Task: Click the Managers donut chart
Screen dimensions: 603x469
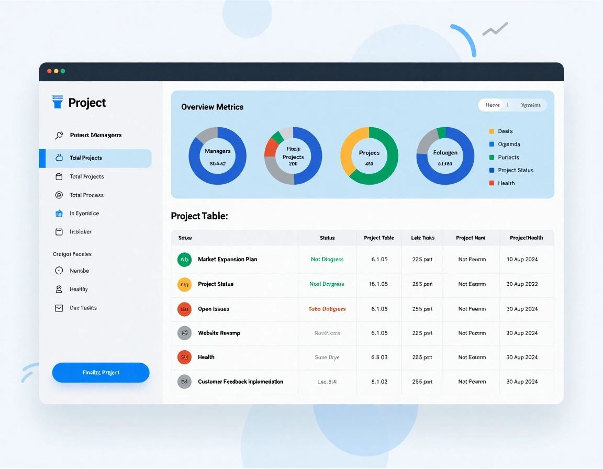Action: [x=217, y=156]
